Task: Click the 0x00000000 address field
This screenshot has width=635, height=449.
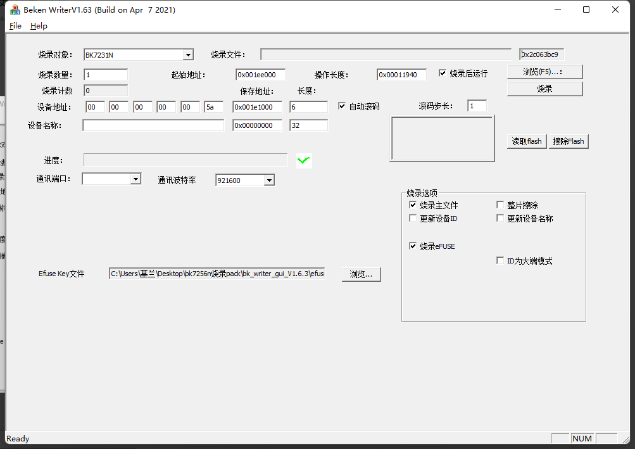Action: point(257,125)
